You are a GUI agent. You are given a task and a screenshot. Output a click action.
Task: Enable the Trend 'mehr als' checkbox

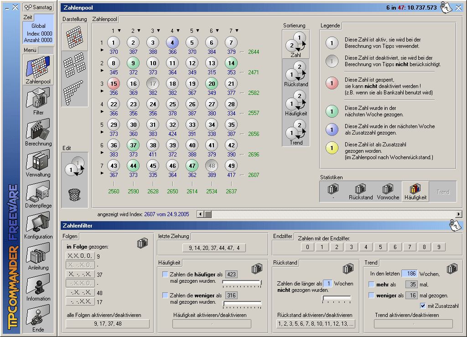[371, 284]
